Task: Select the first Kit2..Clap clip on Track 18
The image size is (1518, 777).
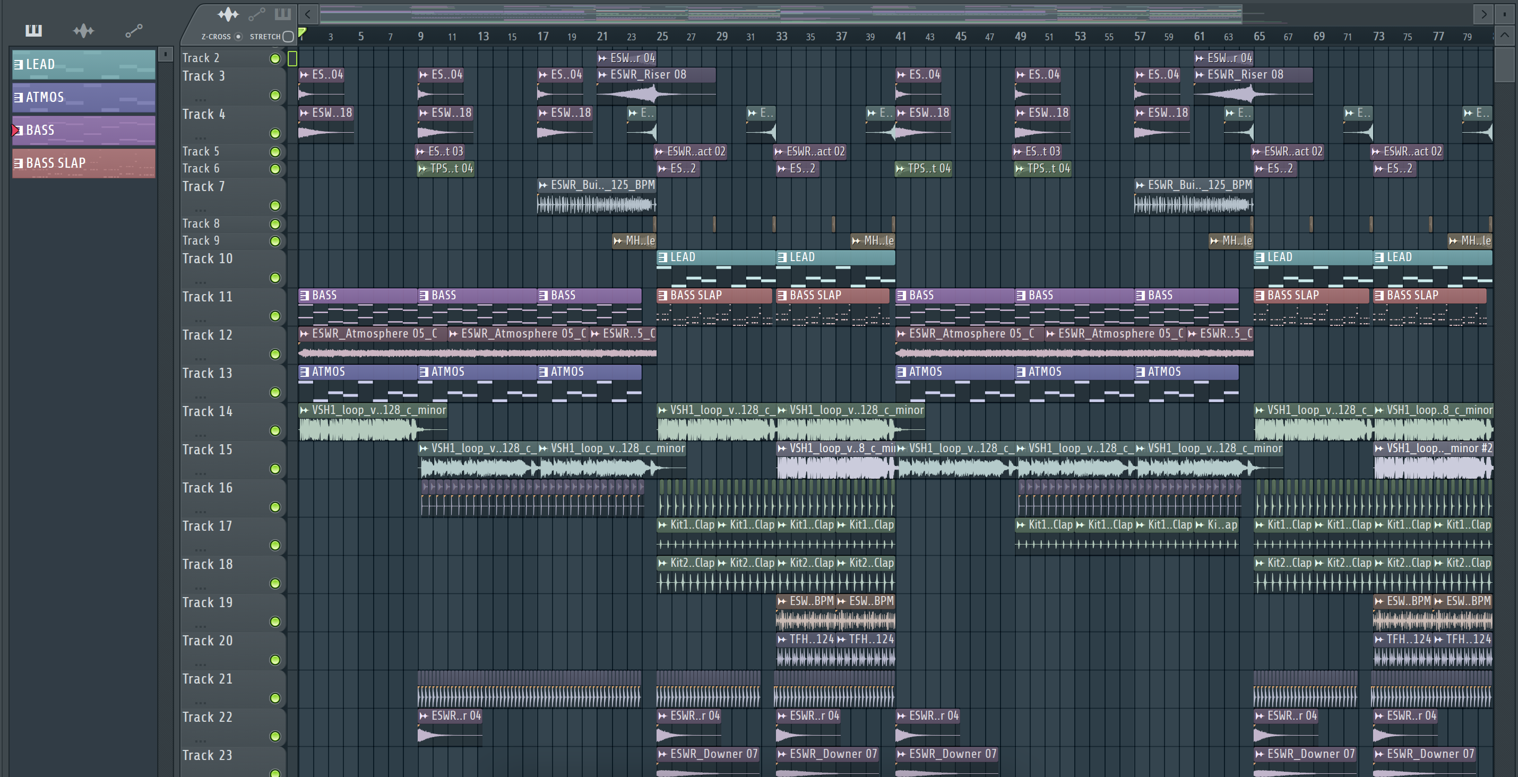Action: point(686,574)
